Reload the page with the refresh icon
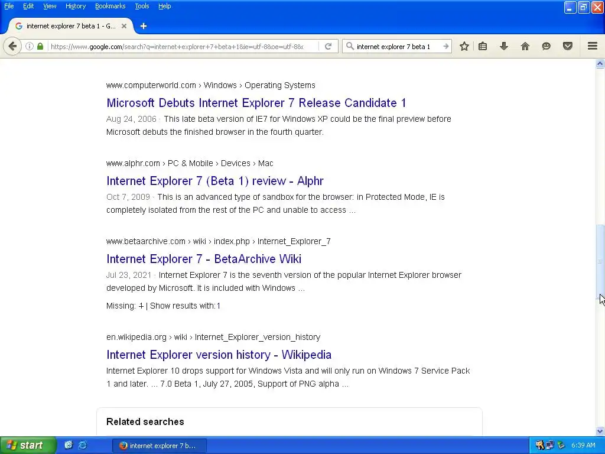605x454 pixels. click(328, 46)
